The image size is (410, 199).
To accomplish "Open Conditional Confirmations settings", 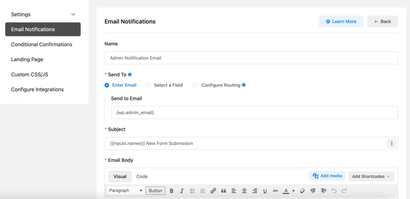I will pyautogui.click(x=42, y=44).
